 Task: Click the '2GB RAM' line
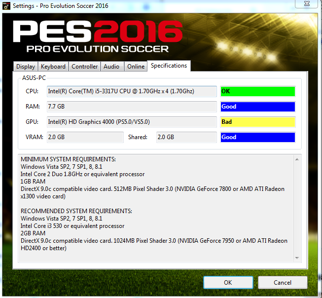tap(33, 233)
